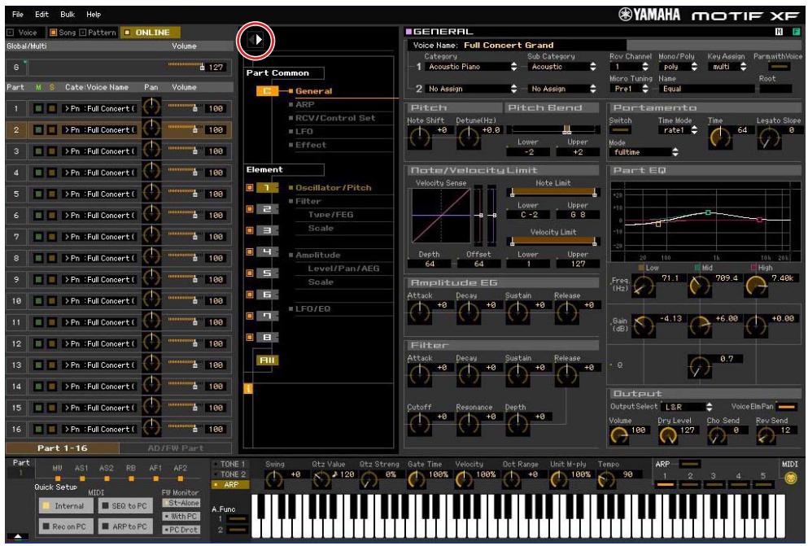Viewport: 808px width, 546px height.
Task: Click the Detune knob
Action: pos(469,137)
